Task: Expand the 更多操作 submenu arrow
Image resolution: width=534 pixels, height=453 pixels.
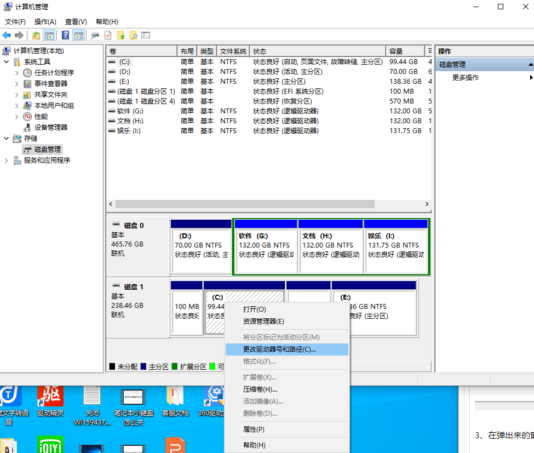Action: tap(531, 78)
